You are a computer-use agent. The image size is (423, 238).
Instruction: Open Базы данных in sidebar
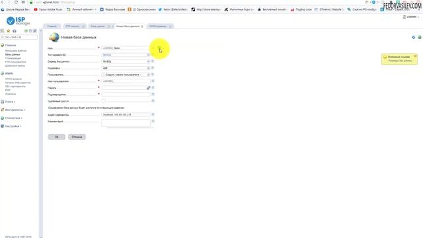click(13, 54)
